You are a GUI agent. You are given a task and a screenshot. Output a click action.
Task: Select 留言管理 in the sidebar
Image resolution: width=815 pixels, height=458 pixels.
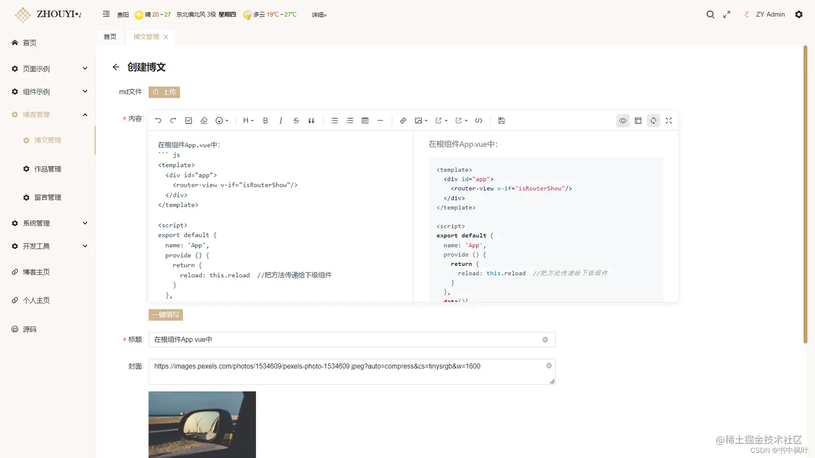48,198
